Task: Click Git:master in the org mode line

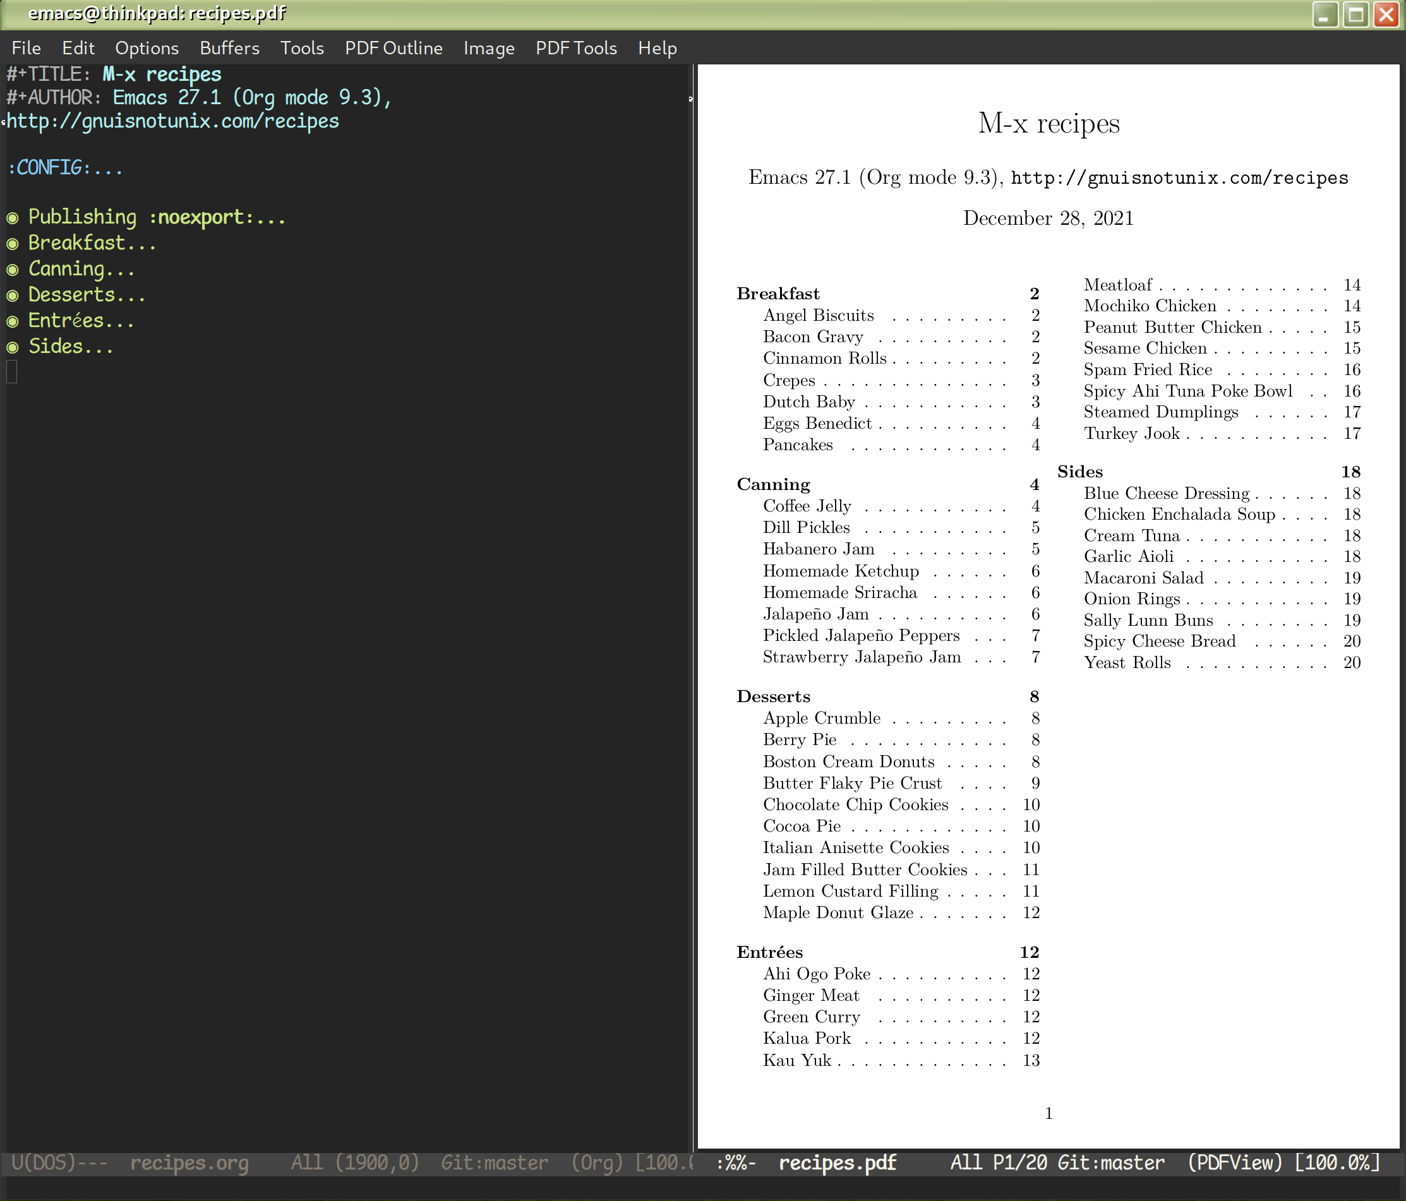Action: (495, 1163)
